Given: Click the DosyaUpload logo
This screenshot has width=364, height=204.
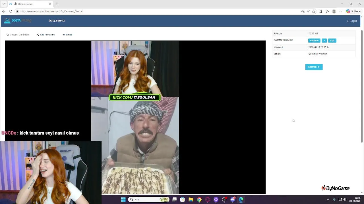Looking at the screenshot, I should click(18, 21).
